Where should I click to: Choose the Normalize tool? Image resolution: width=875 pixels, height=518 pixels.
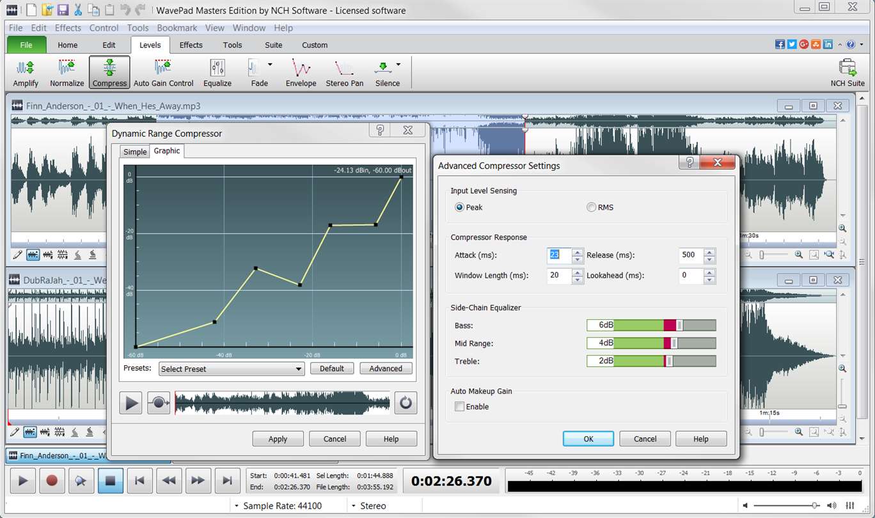coord(67,73)
